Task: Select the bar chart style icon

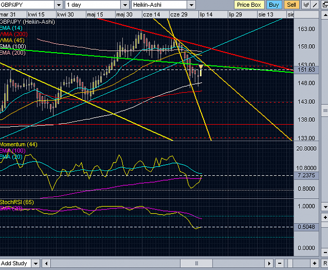Action: (306, 5)
